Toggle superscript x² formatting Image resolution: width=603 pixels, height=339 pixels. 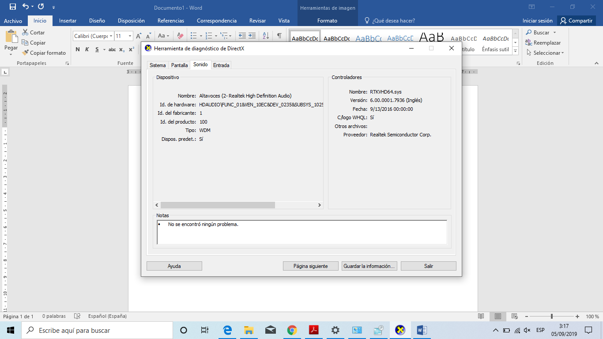[x=131, y=49]
